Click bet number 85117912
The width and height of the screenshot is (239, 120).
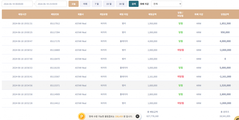(x=55, y=23)
